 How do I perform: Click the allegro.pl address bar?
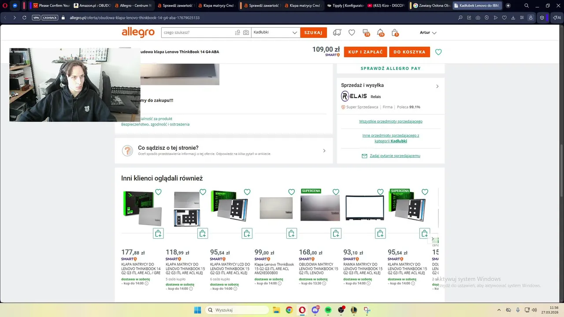point(134,18)
